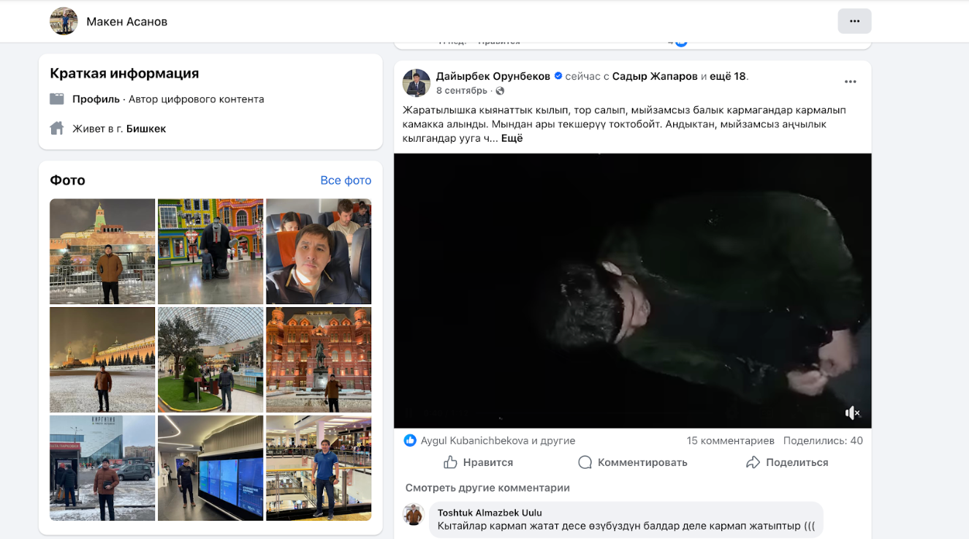Open Toshtuk Almazbek Uulu name link
The image size is (969, 539).
[x=490, y=513]
